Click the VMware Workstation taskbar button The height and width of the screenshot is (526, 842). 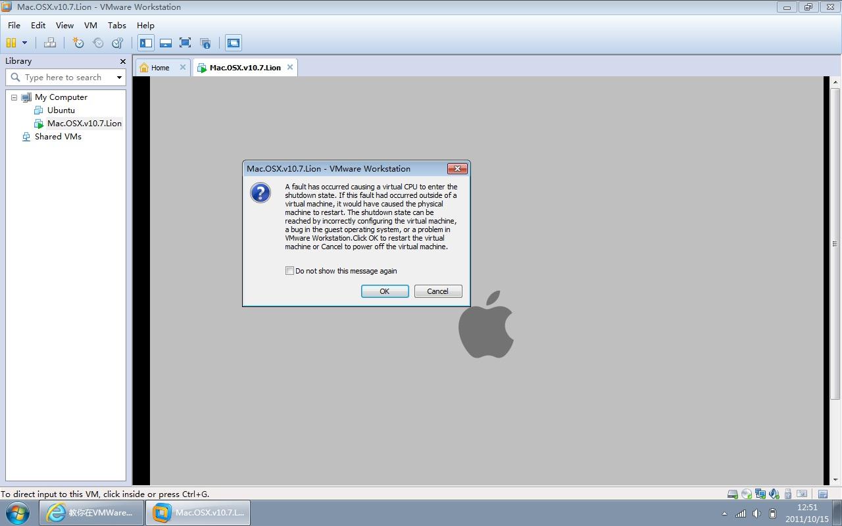click(198, 513)
